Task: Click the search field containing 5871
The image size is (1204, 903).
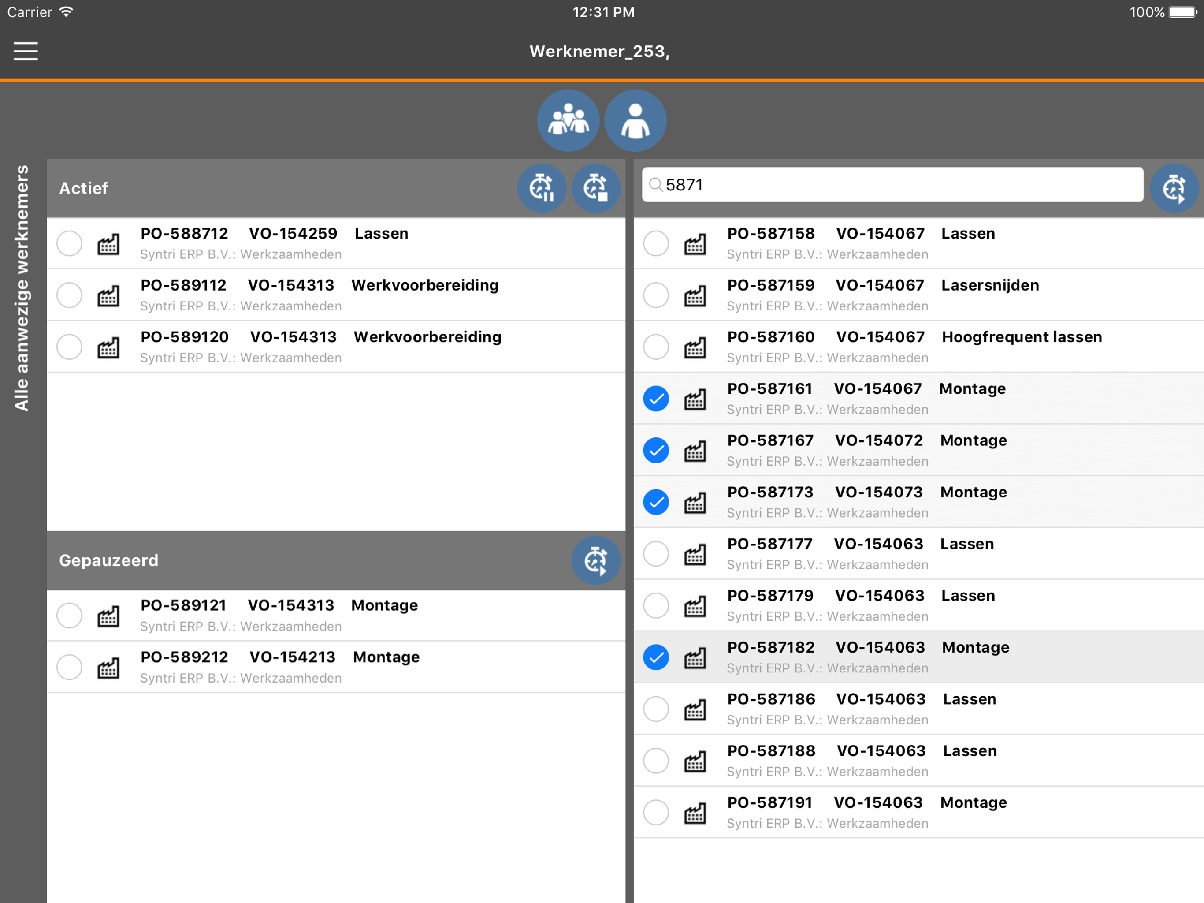Action: [x=893, y=185]
